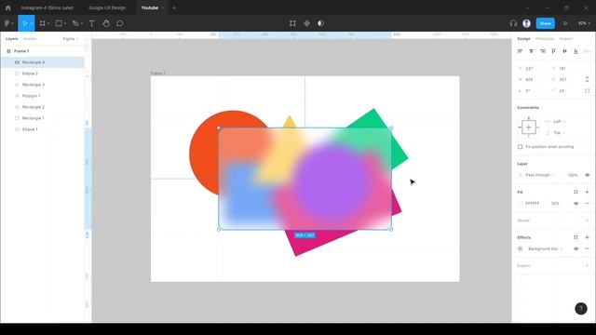Open Effects styles four-dot icon
Image resolution: width=596 pixels, height=335 pixels.
pyautogui.click(x=576, y=237)
